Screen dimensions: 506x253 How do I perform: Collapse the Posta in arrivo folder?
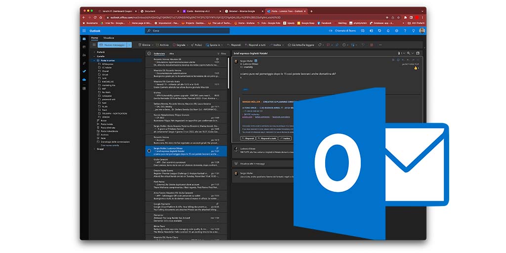[94, 60]
